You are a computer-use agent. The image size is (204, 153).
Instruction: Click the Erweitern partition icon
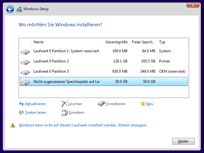pyautogui.click(x=64, y=113)
